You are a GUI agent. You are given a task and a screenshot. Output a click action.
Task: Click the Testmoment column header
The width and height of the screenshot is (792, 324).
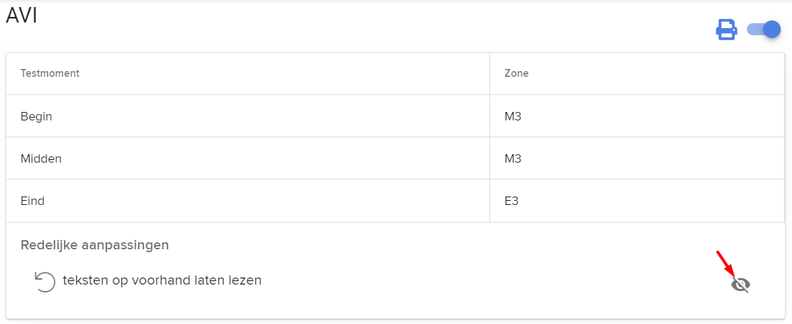click(x=49, y=73)
